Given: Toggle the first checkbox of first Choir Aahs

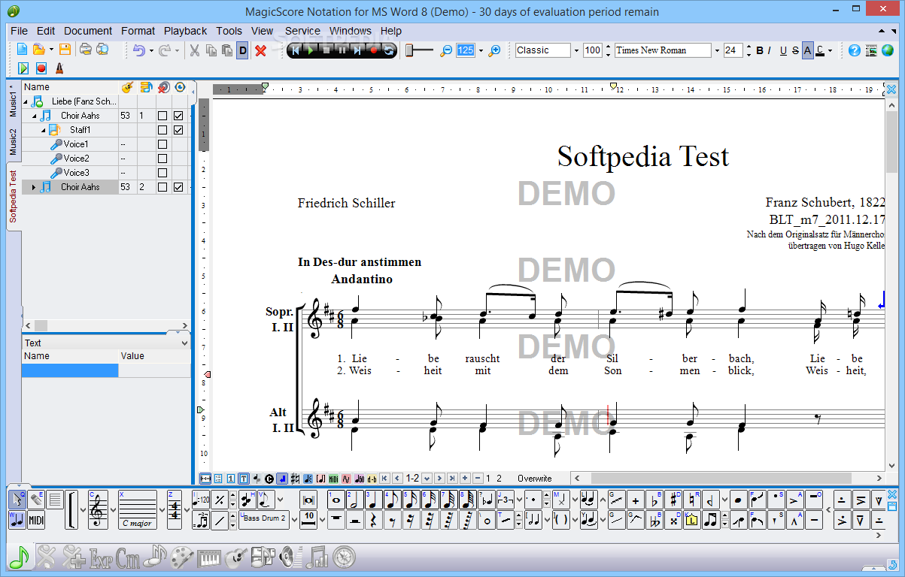Looking at the screenshot, I should 162,116.
